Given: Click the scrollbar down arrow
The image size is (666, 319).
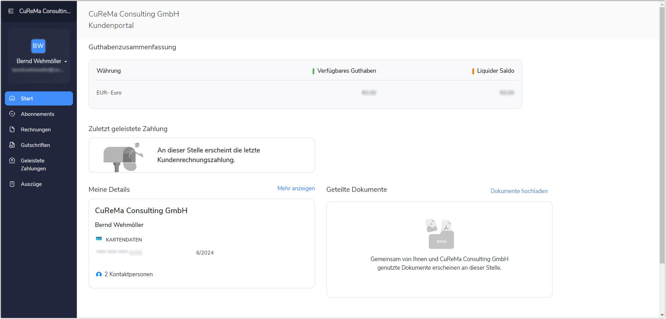Looking at the screenshot, I should click(662, 315).
